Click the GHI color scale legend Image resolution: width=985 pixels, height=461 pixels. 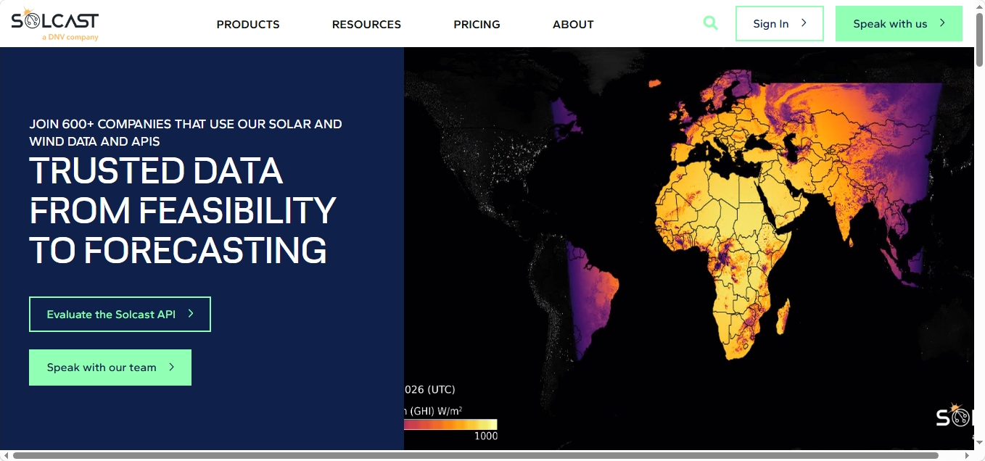point(450,424)
